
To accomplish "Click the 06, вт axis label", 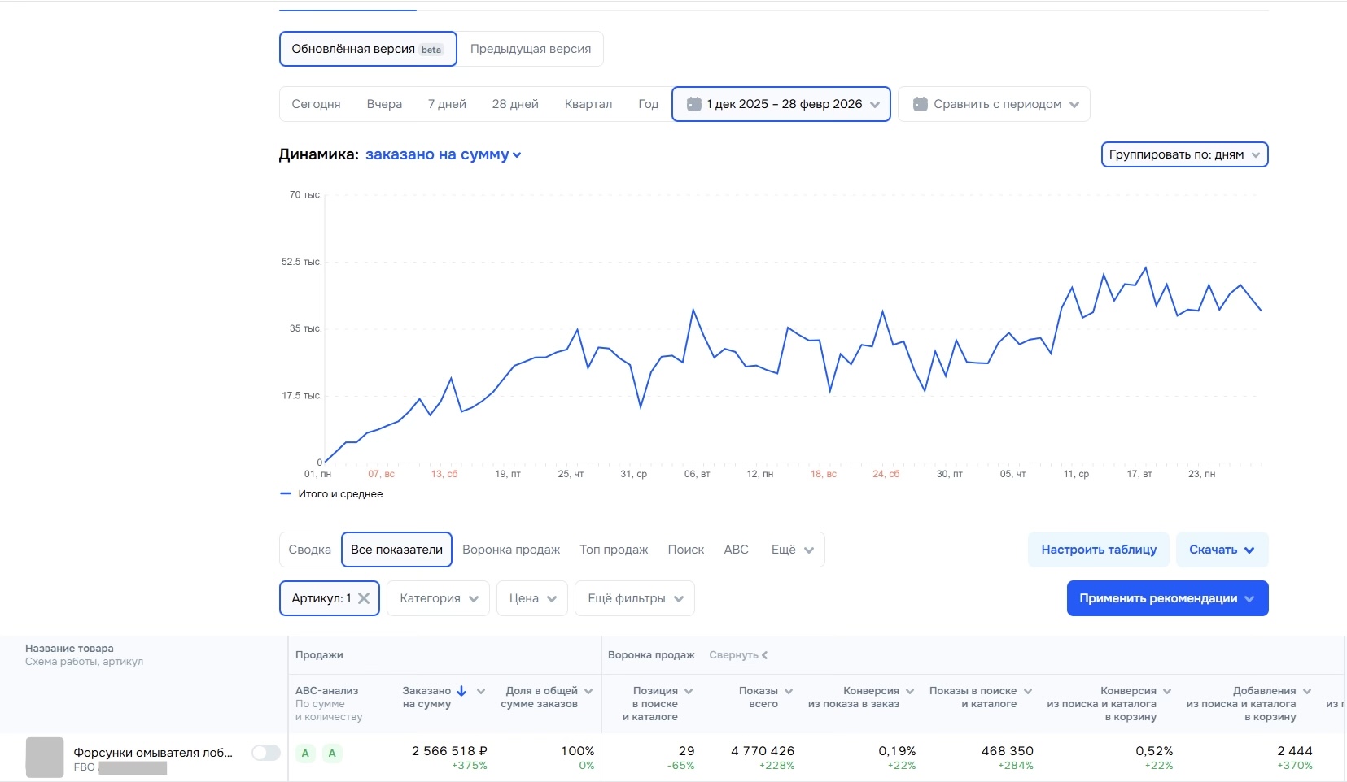I will click(x=697, y=474).
